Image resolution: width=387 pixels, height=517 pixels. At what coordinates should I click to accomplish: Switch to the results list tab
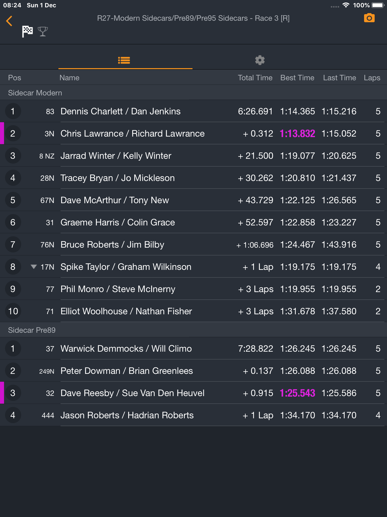124,60
